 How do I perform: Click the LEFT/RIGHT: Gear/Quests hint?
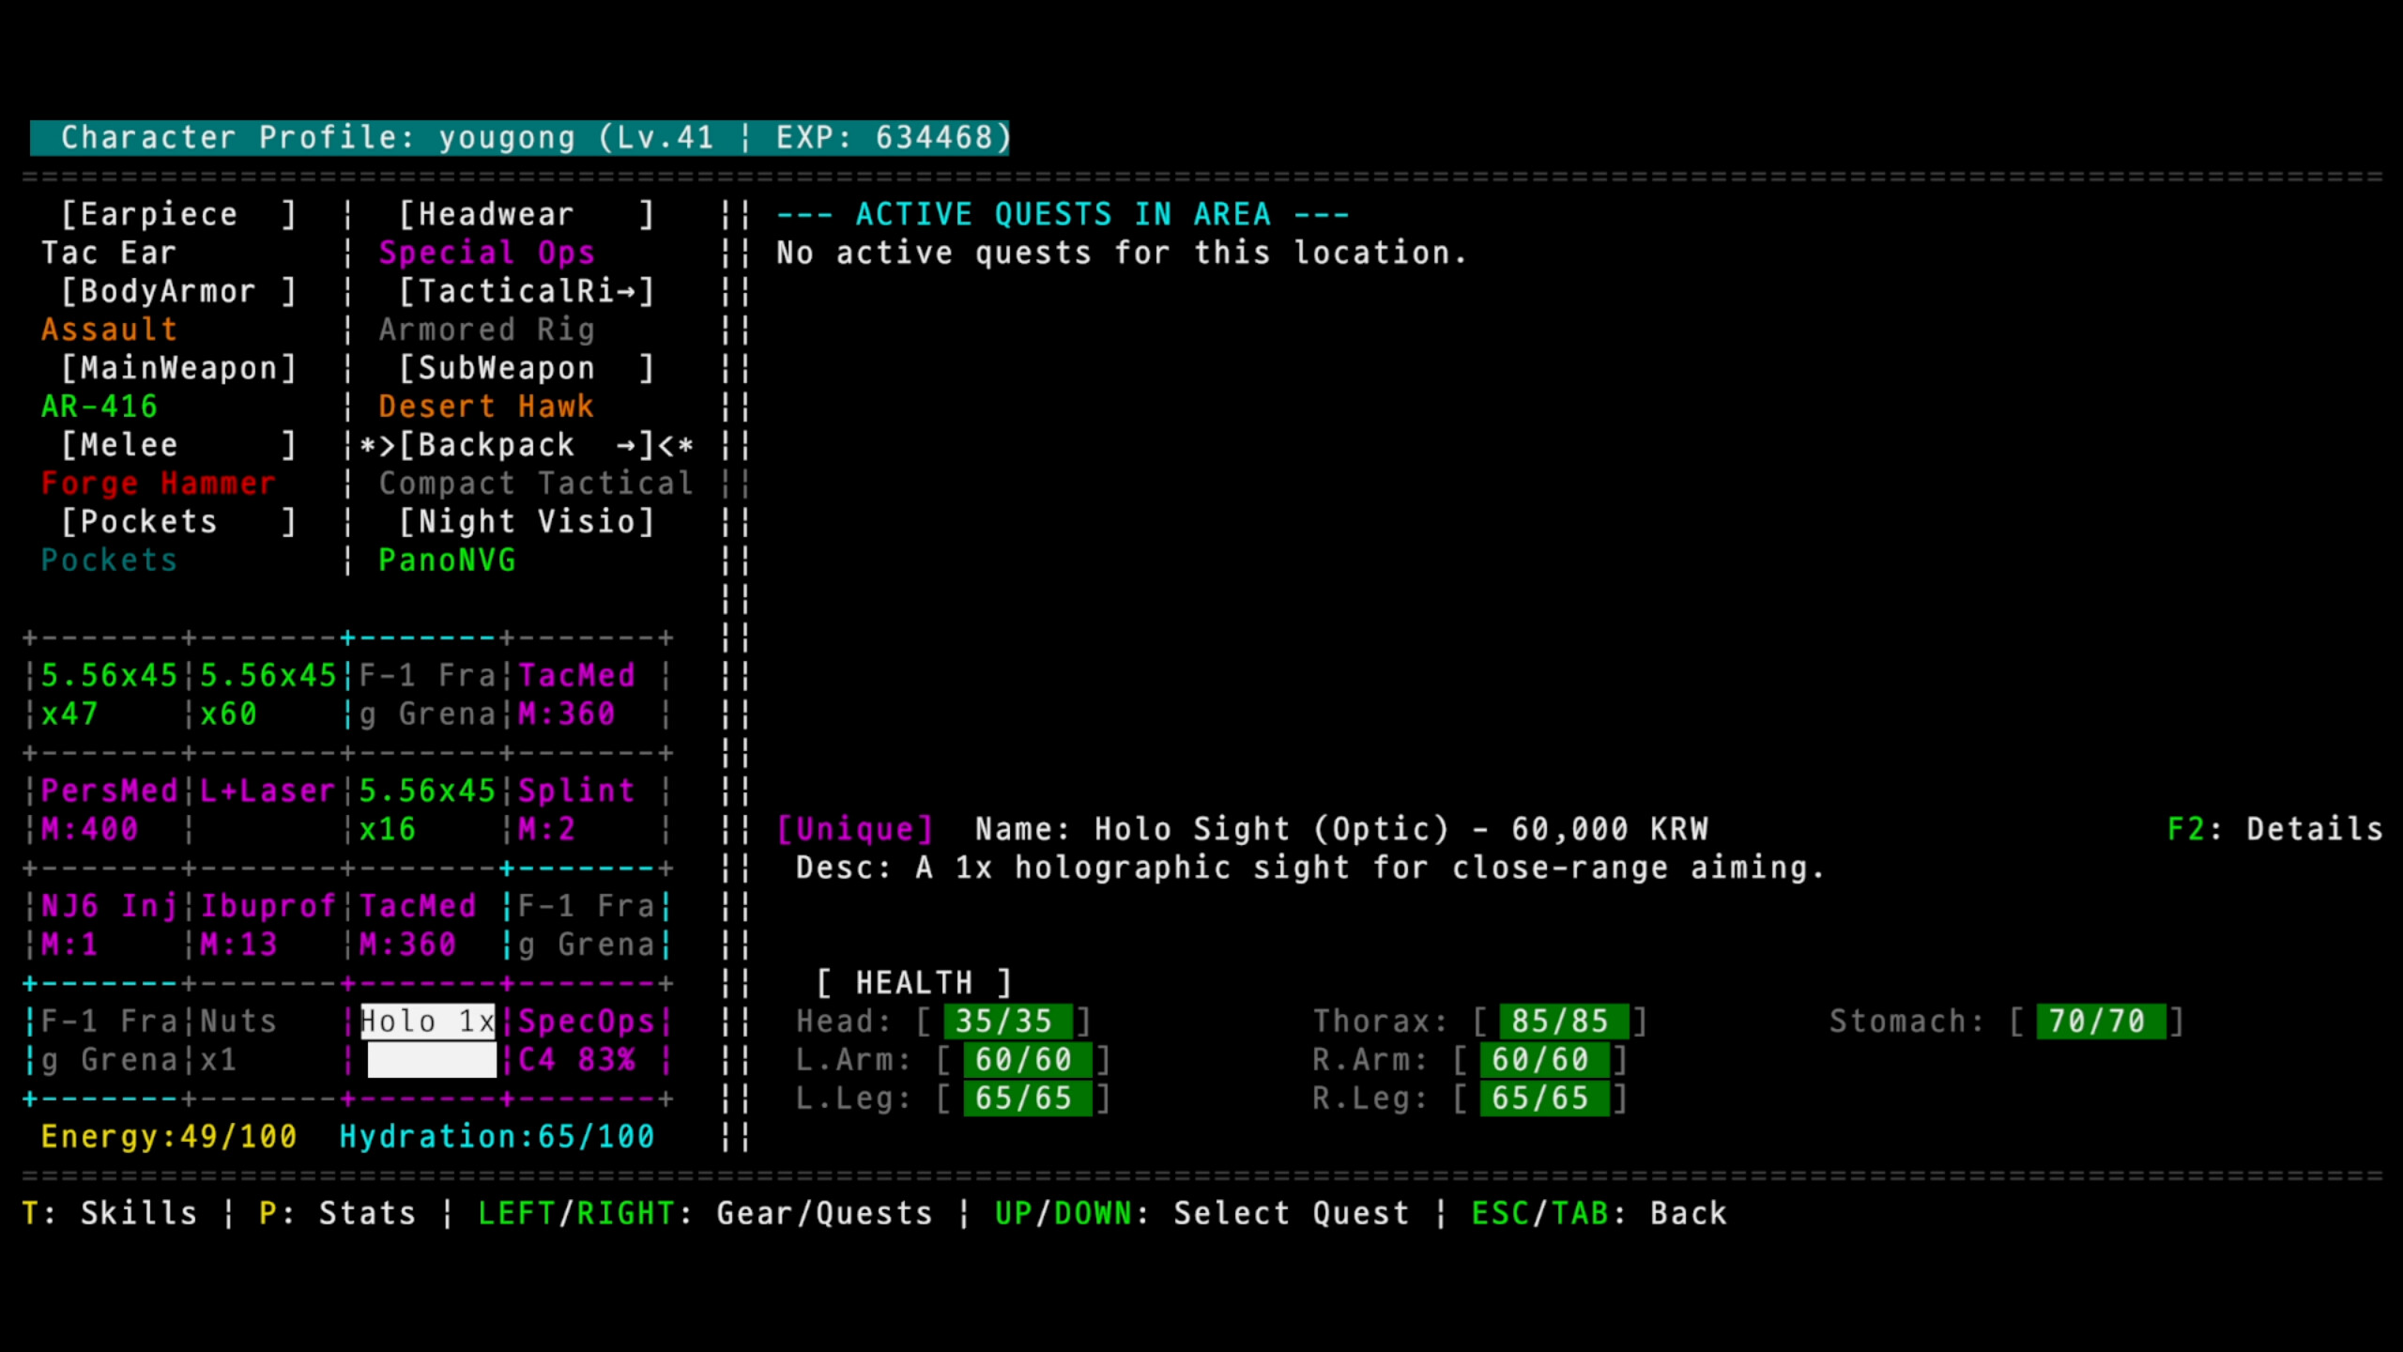pos(705,1213)
